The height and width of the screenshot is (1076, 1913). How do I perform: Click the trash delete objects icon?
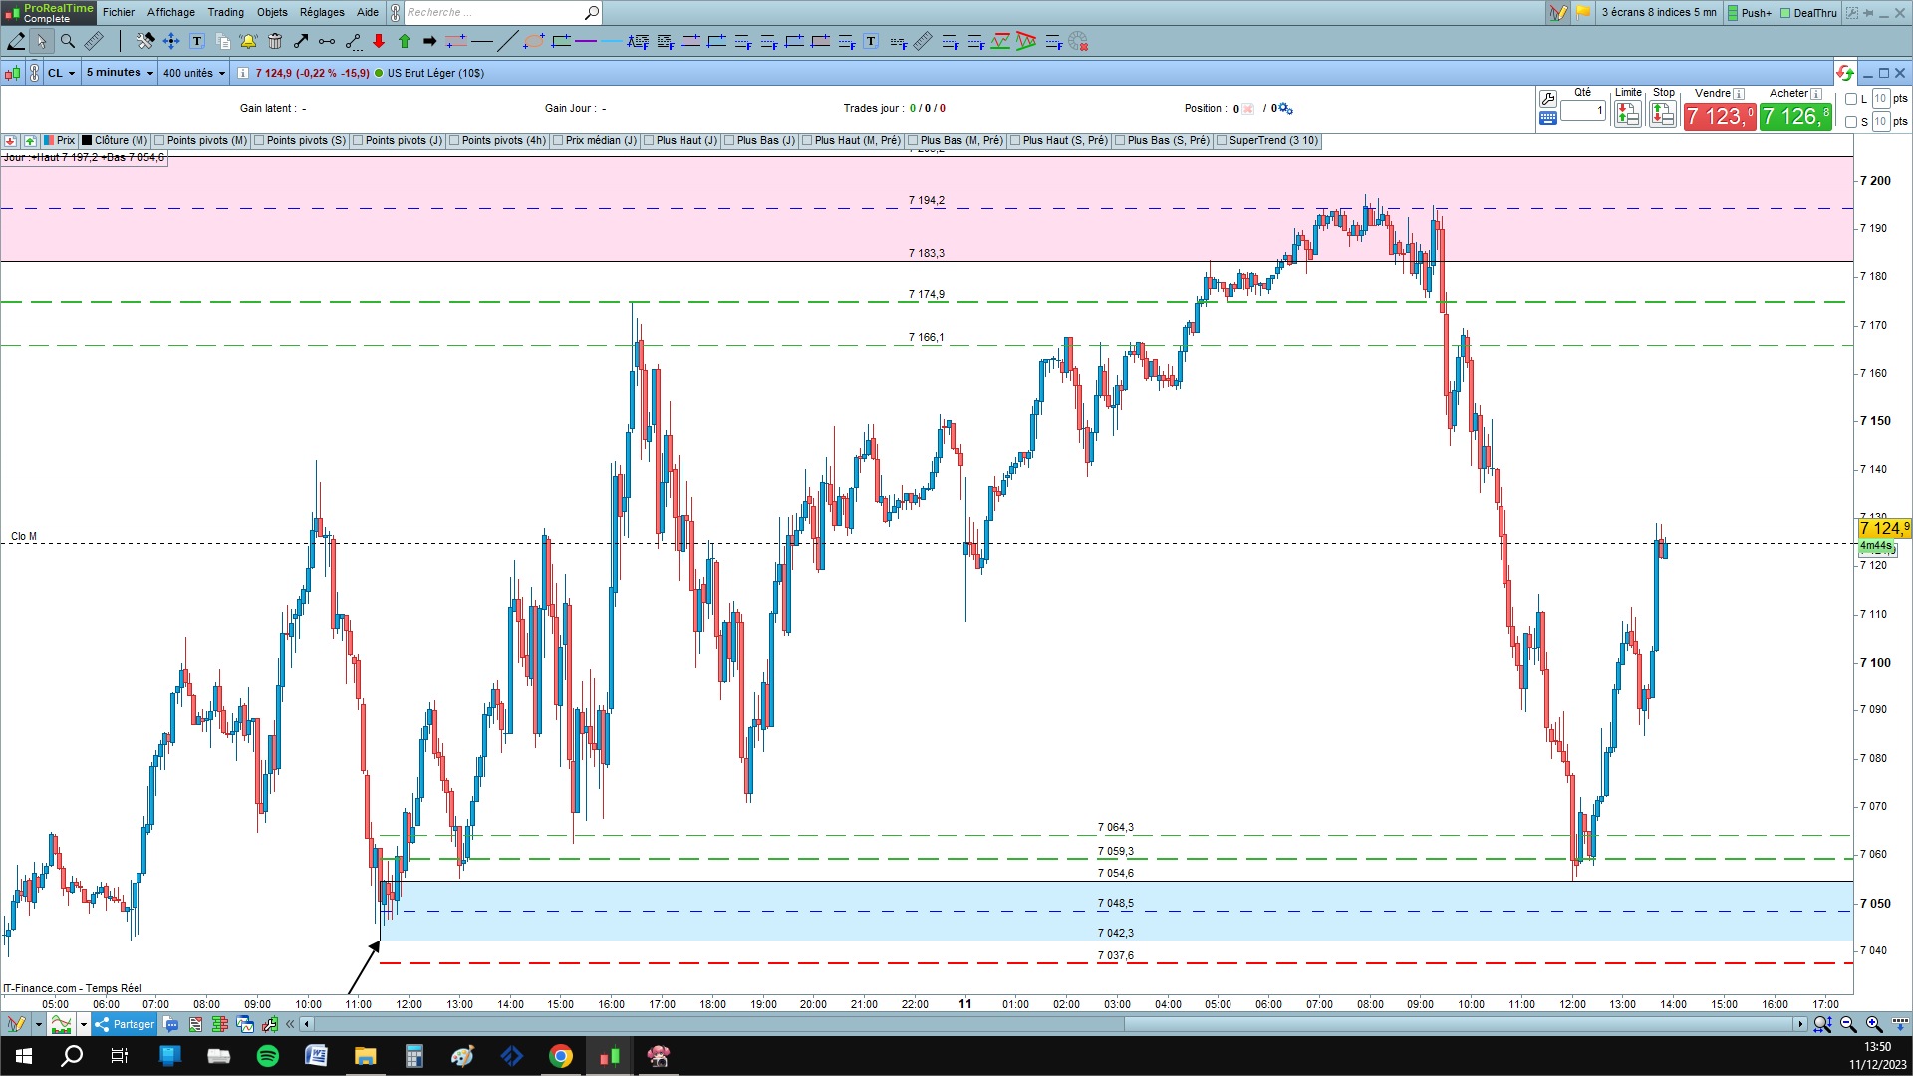pos(275,41)
